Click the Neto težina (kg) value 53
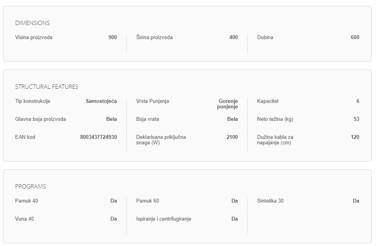The image size is (376, 246). (x=356, y=119)
